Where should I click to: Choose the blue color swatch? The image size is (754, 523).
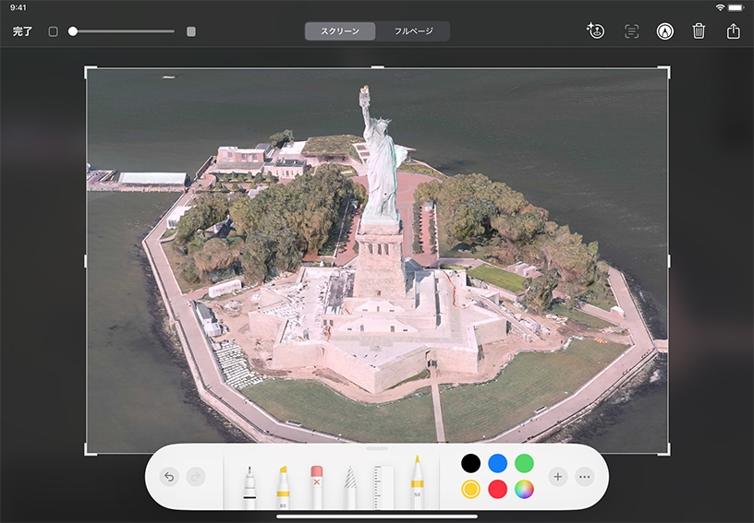(497, 463)
